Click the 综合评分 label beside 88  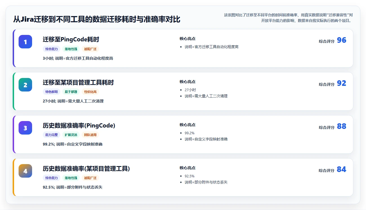pos(327,128)
